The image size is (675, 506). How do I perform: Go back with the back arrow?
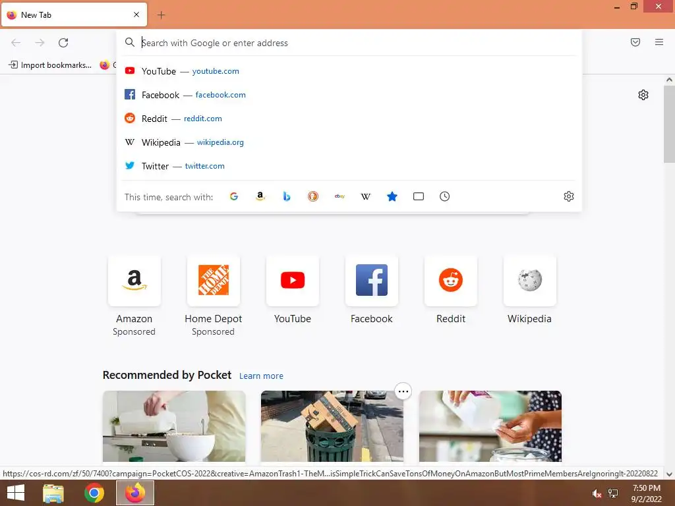16,43
